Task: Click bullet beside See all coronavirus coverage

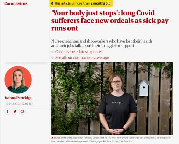Action: 52,58
